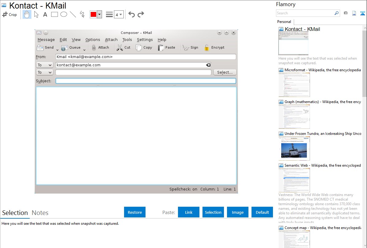367x248 pixels.
Task: Open the Concept map Wikipedia snapshot title
Action: click(x=323, y=228)
